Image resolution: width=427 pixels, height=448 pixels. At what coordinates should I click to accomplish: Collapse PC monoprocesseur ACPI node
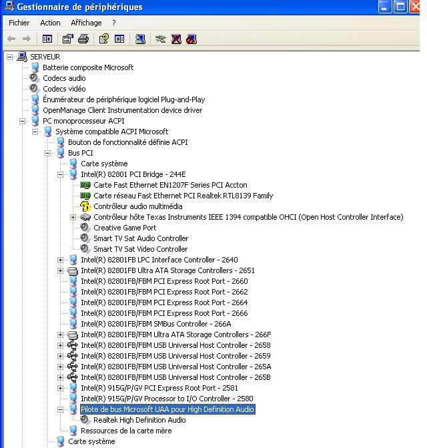click(x=22, y=121)
